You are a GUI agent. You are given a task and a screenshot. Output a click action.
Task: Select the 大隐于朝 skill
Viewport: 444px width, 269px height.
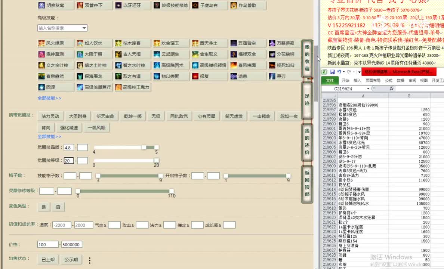coord(94,54)
